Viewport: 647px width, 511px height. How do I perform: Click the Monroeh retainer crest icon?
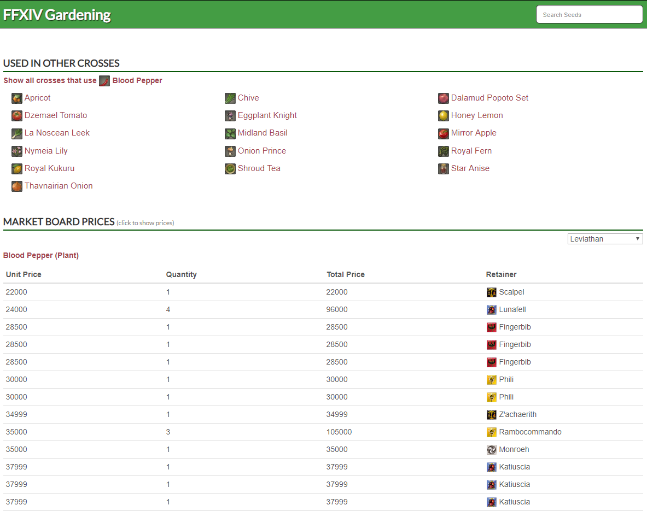pyautogui.click(x=492, y=450)
